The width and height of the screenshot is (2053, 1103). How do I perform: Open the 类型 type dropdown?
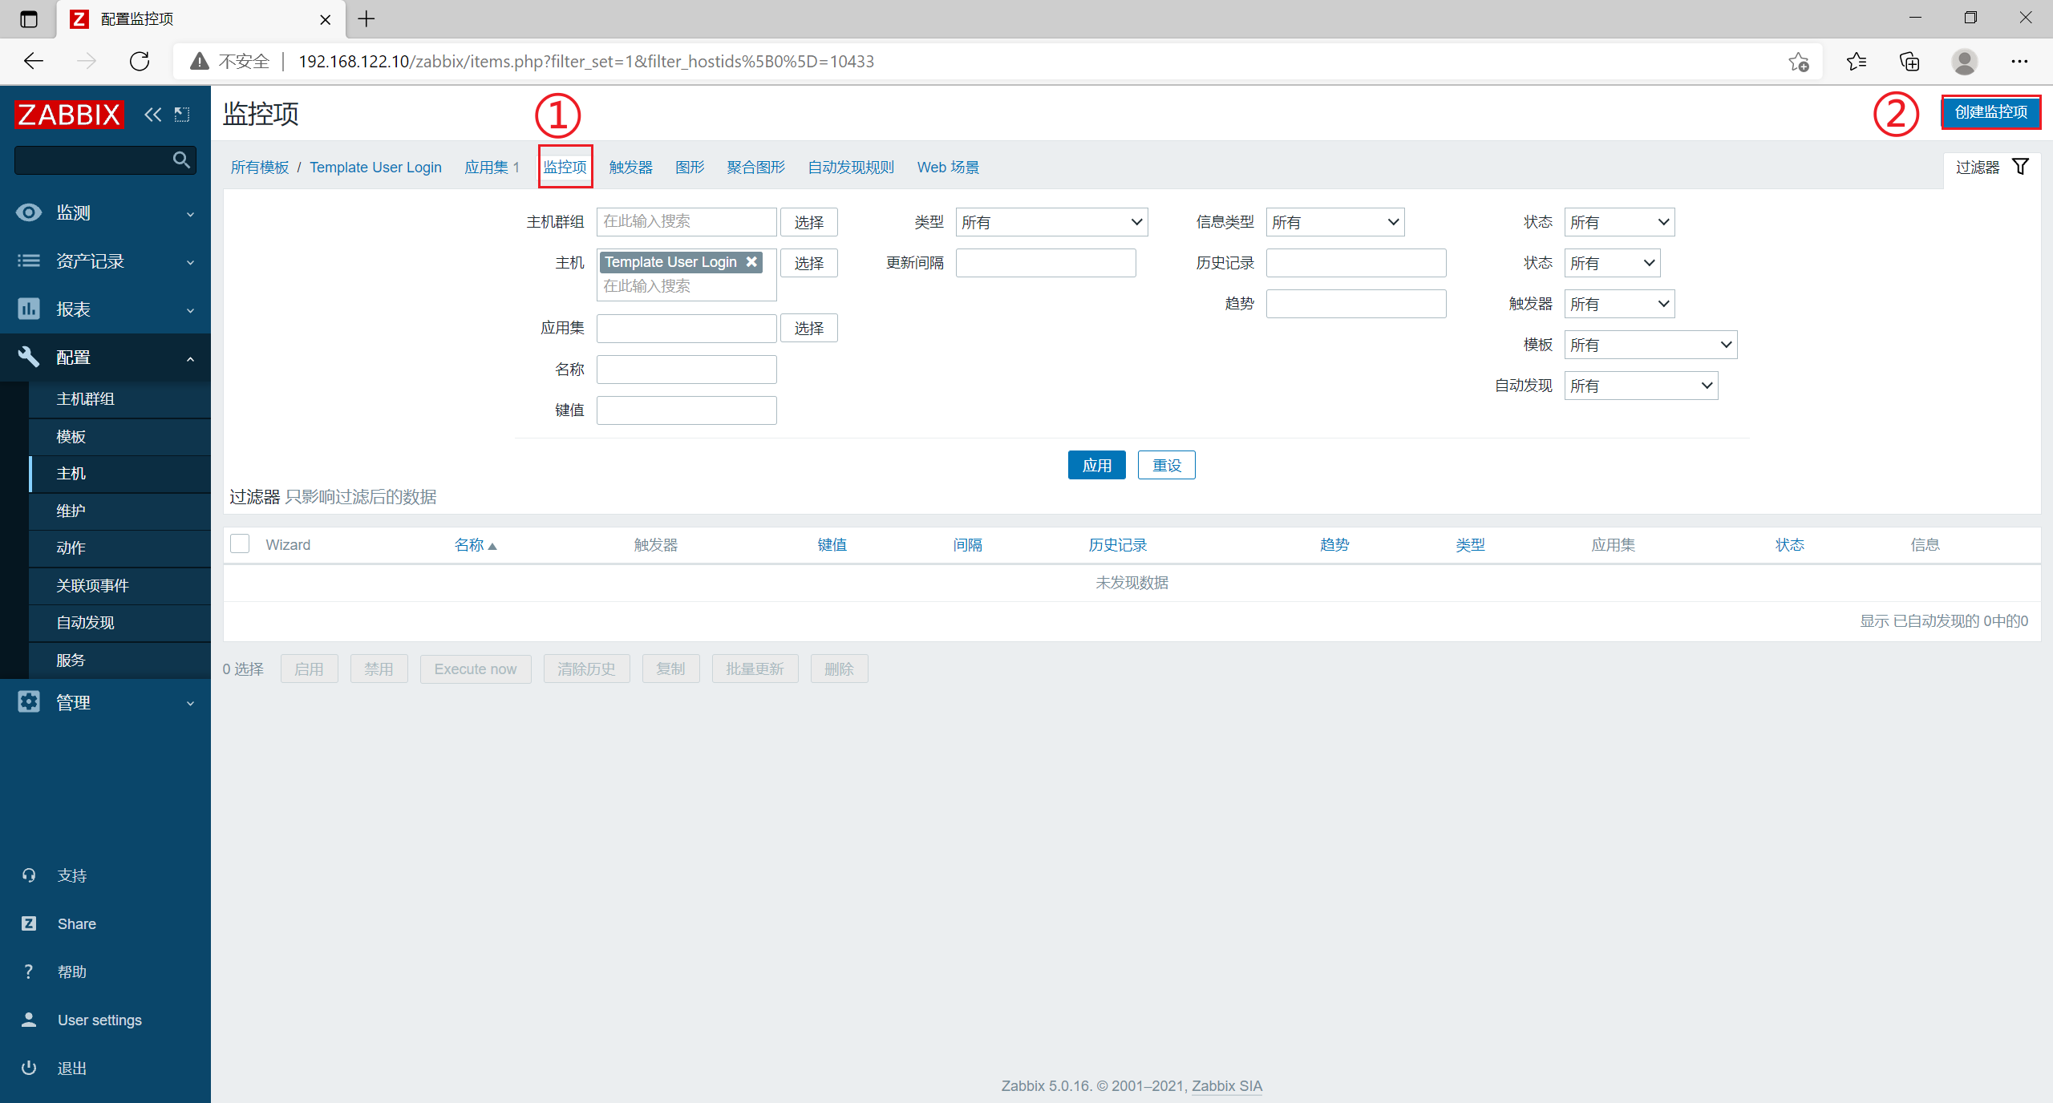(x=1051, y=222)
